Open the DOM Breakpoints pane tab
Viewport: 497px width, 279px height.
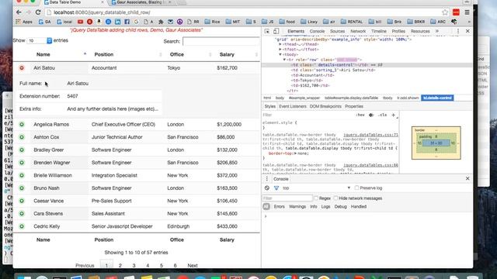click(x=325, y=106)
